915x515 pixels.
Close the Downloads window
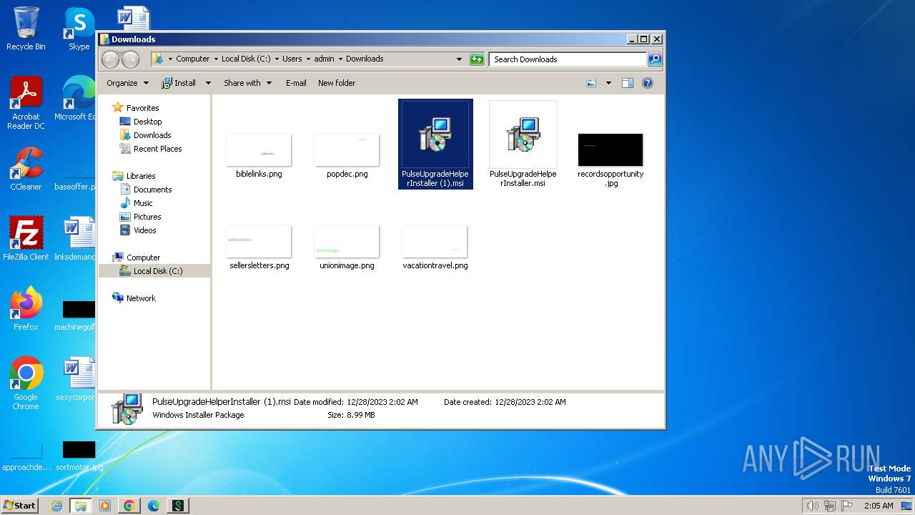click(x=657, y=39)
